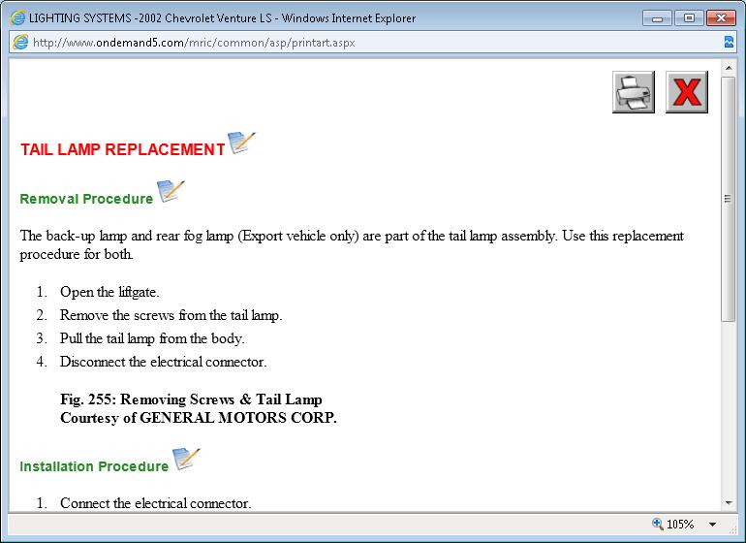This screenshot has height=543, width=746.
Task: Click the scrollbar down arrow
Action: point(729,502)
